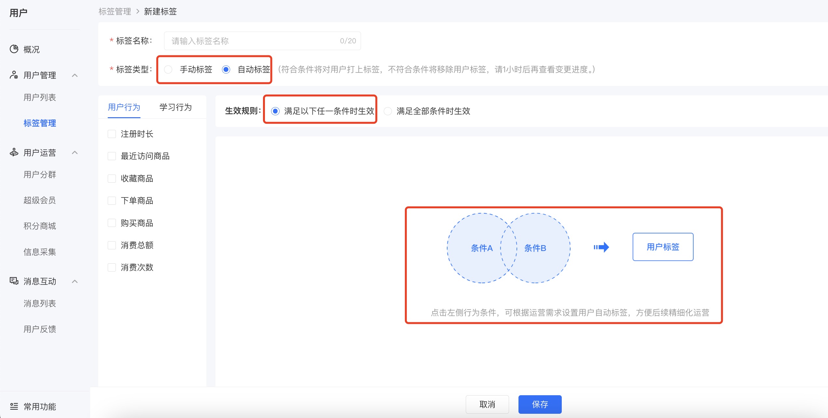Screen dimensions: 828x418
Task: Click the 常用功能 list icon
Action: click(14, 406)
